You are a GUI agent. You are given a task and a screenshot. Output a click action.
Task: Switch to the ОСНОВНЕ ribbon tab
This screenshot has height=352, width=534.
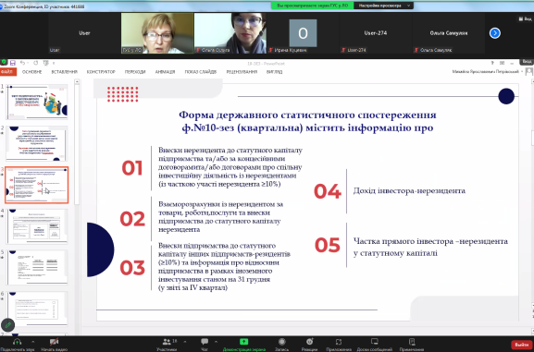32,72
